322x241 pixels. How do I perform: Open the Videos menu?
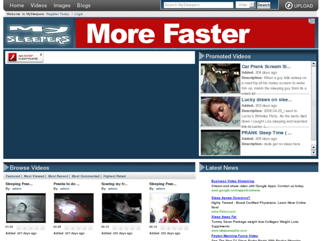(x=39, y=5)
